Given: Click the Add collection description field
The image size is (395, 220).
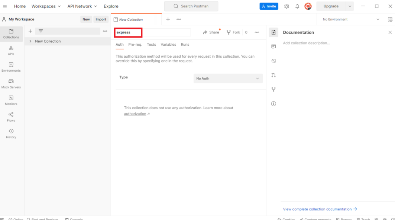Looking at the screenshot, I should point(306,43).
